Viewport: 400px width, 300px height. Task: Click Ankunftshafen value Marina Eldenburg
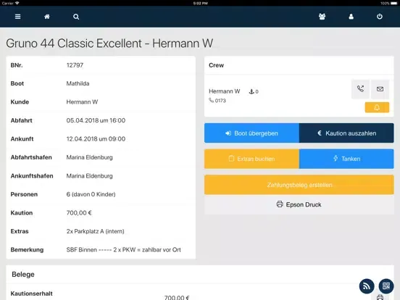tap(90, 176)
